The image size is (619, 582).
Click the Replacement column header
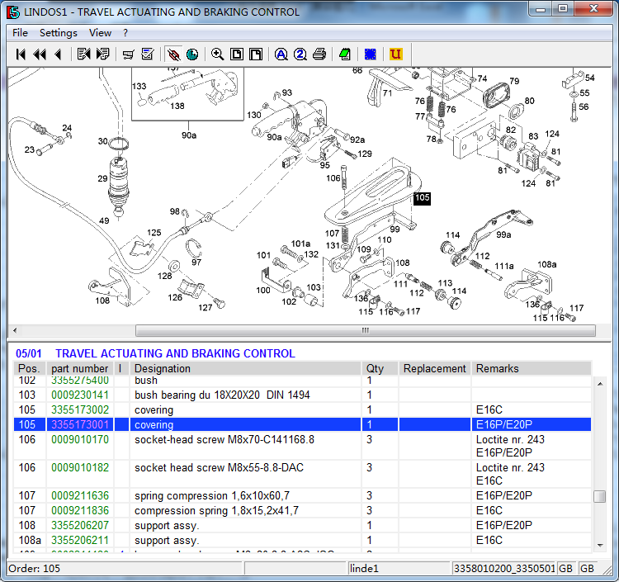[x=435, y=368]
